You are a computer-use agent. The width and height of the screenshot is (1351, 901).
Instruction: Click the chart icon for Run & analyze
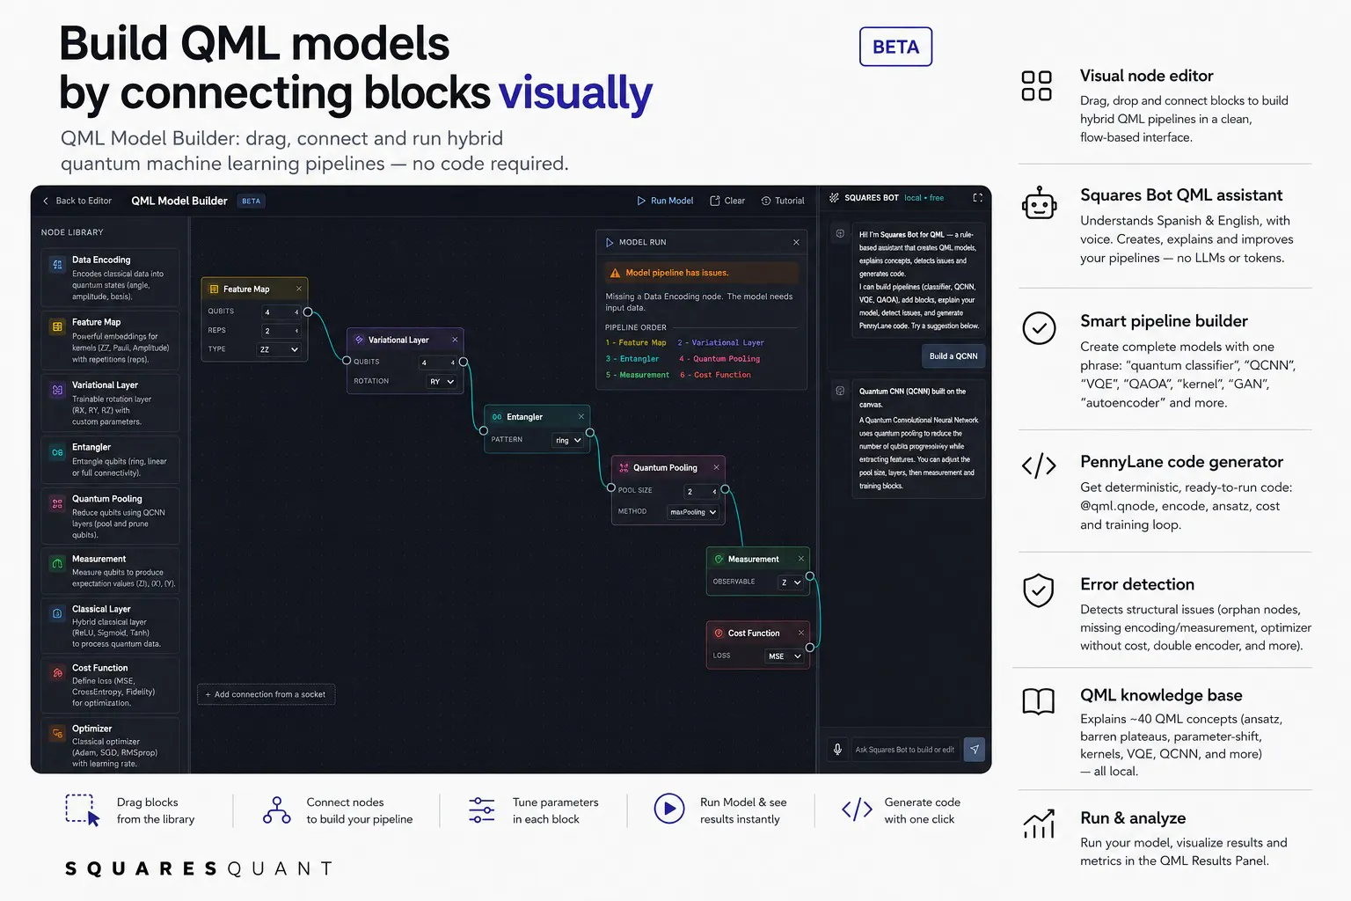1039,824
